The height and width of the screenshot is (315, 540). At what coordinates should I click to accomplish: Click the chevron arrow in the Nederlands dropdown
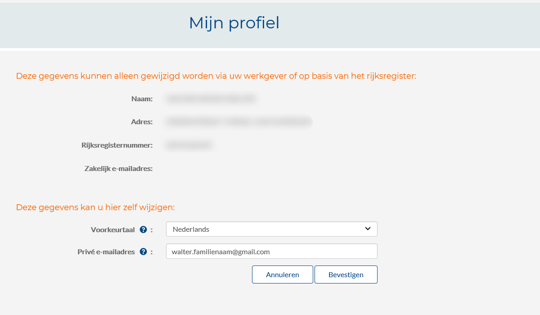pos(368,229)
